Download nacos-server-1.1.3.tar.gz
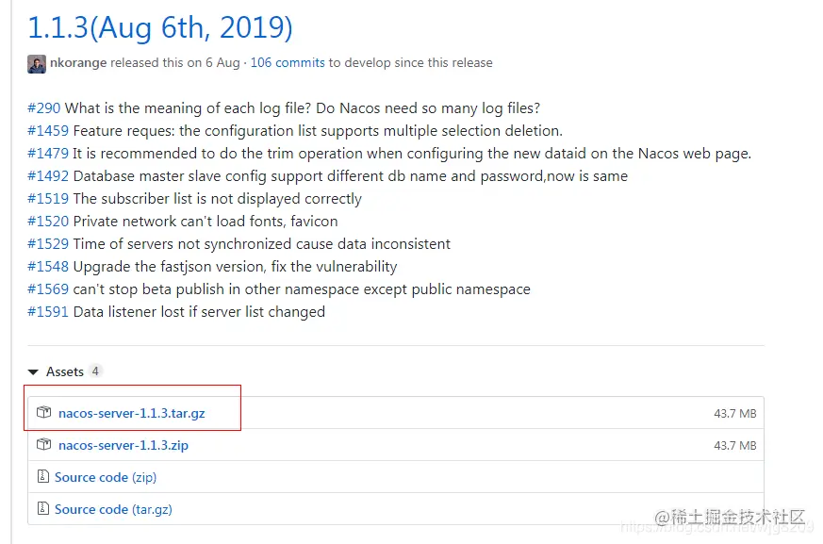 (131, 413)
